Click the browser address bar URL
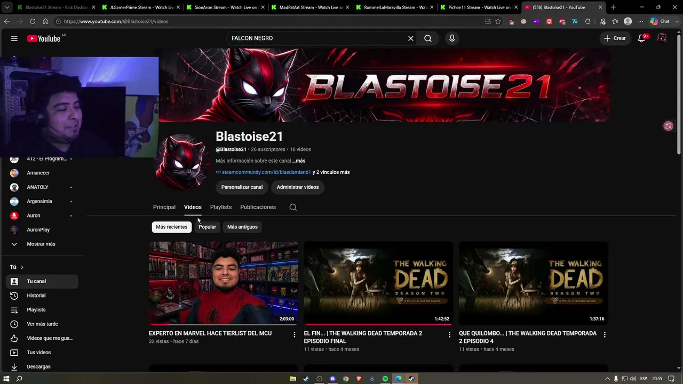This screenshot has width=683, height=384. (116, 21)
